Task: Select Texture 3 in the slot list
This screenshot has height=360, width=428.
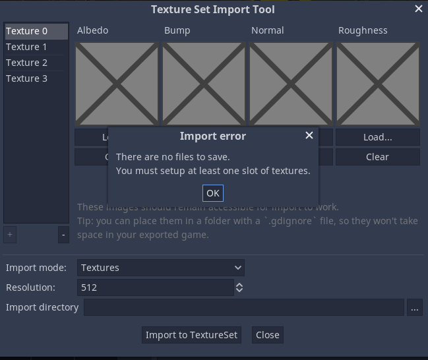Action: [x=36, y=78]
